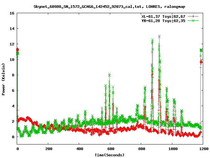This screenshot has width=210, height=158.
Task: Click the 400 tick on the time axis
Action: click(79, 149)
